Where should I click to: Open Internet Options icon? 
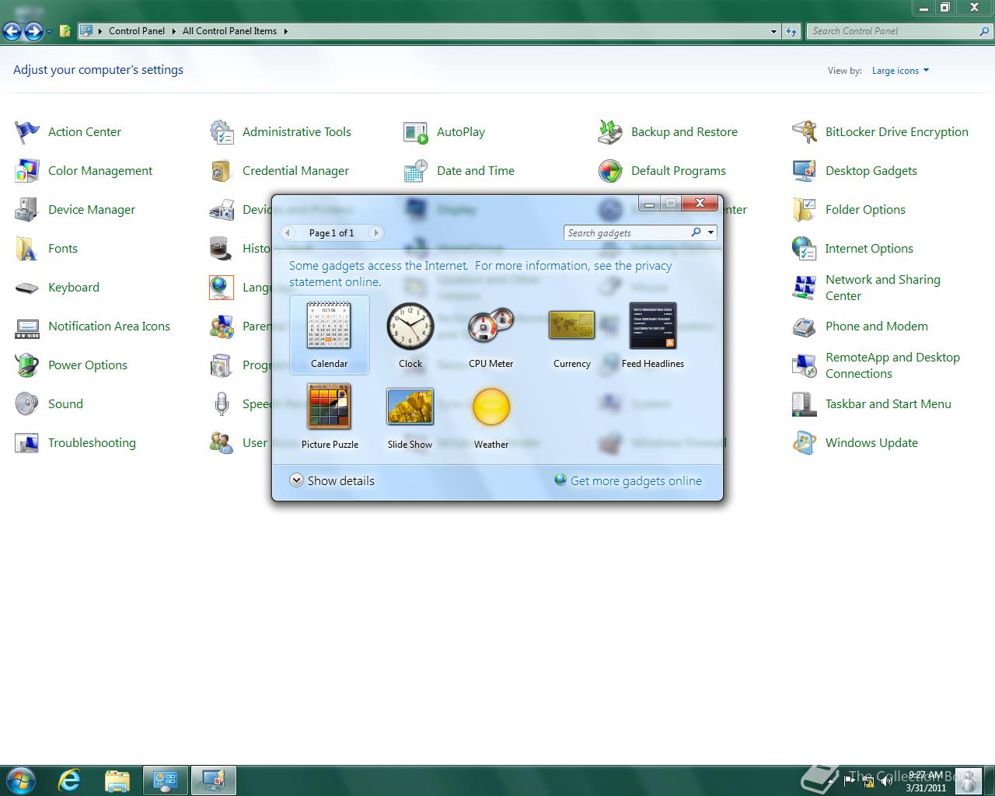click(x=804, y=249)
